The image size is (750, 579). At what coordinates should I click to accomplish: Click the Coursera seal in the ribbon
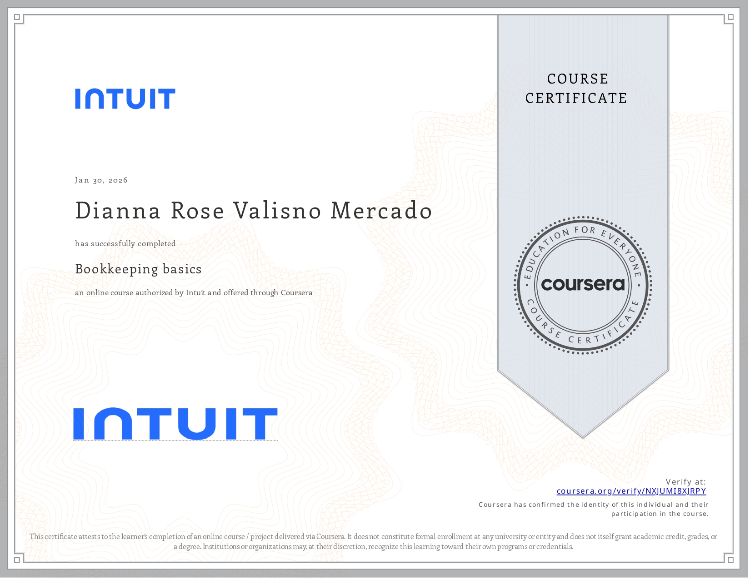tap(583, 285)
